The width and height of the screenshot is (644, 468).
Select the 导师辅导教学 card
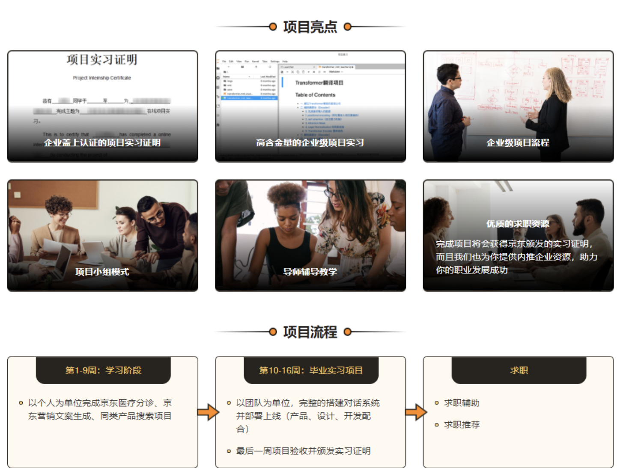[x=310, y=235]
